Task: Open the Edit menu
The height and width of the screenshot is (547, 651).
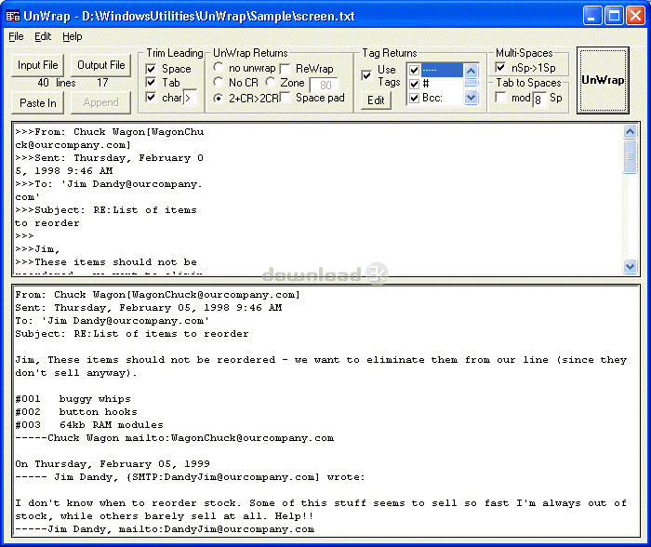Action: tap(43, 36)
